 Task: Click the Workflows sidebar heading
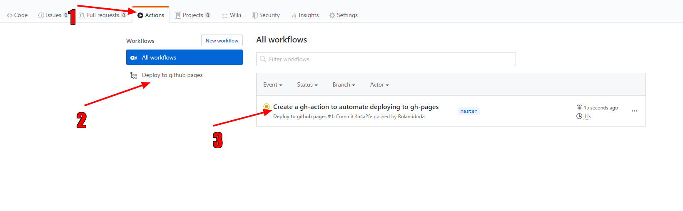(140, 41)
